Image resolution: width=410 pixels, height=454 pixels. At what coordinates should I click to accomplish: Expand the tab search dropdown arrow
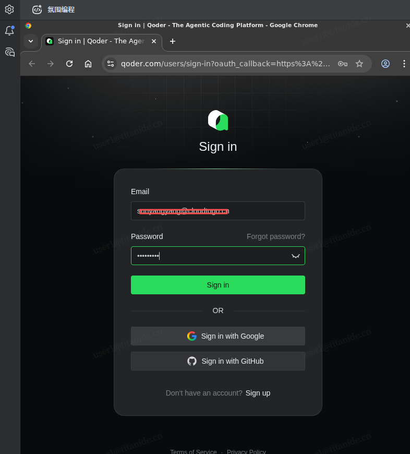pyautogui.click(x=31, y=41)
